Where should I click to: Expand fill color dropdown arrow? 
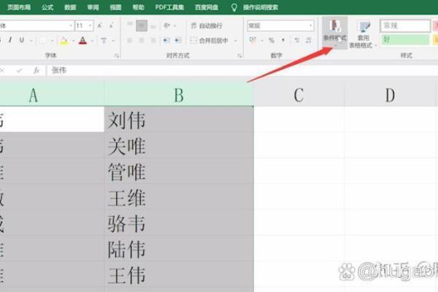pyautogui.click(x=73, y=41)
